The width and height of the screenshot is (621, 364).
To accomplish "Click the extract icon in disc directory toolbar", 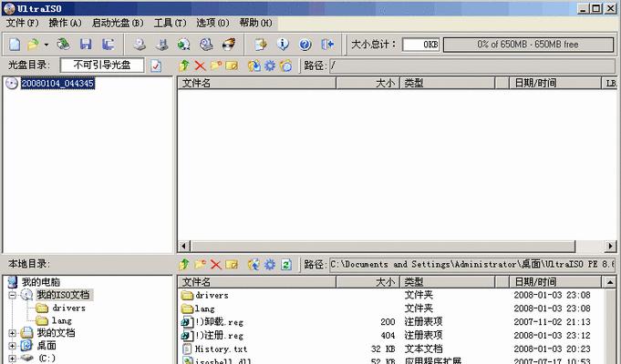I will point(254,66).
